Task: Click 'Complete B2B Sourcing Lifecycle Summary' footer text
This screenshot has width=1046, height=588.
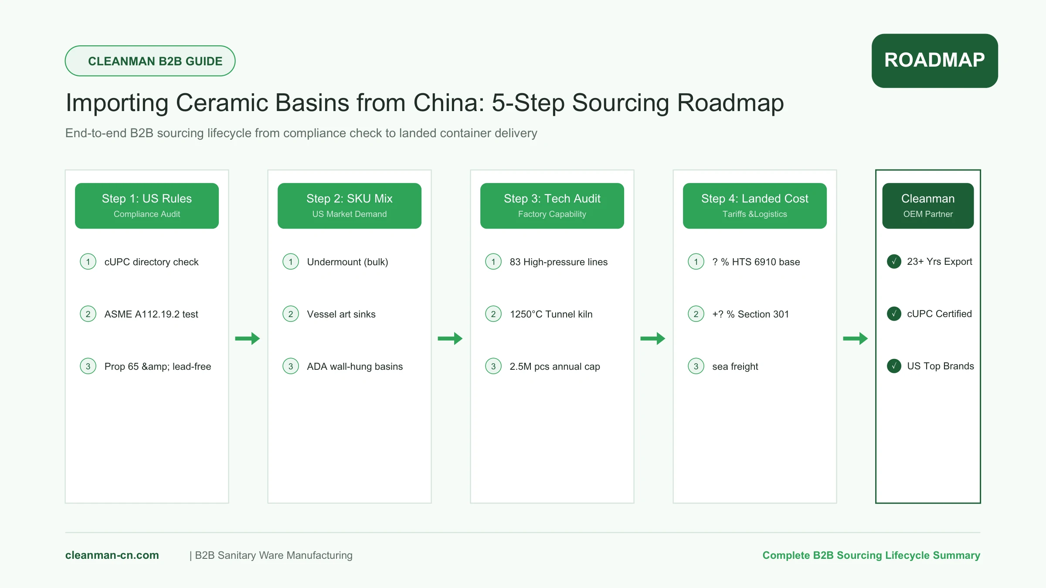Action: pyautogui.click(x=871, y=555)
